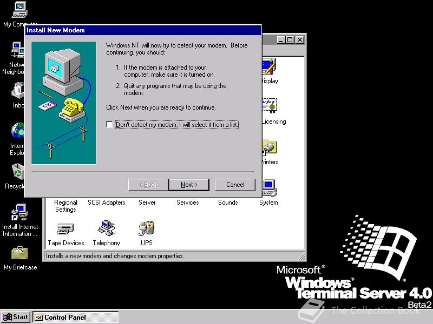
Task: Select the Recycle Bin desktop icon
Action: point(18,171)
